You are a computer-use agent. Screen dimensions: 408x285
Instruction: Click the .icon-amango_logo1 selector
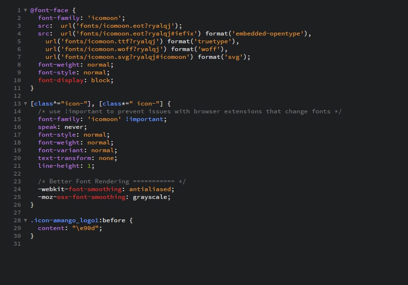64,220
